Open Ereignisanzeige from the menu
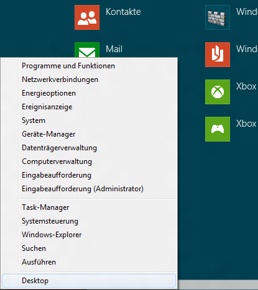 [x=89, y=107]
